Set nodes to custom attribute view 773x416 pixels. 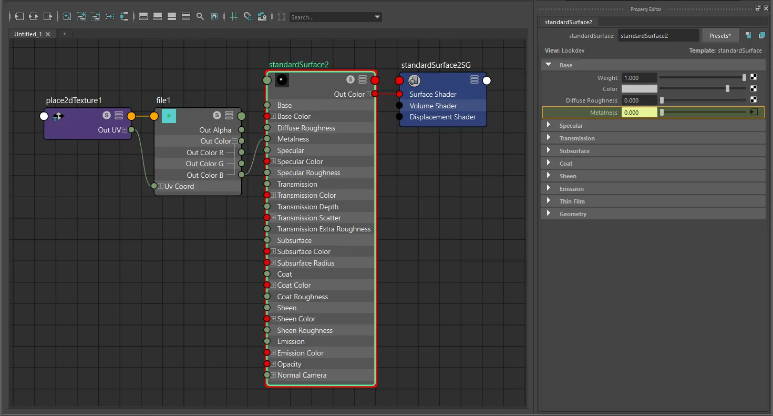point(186,17)
